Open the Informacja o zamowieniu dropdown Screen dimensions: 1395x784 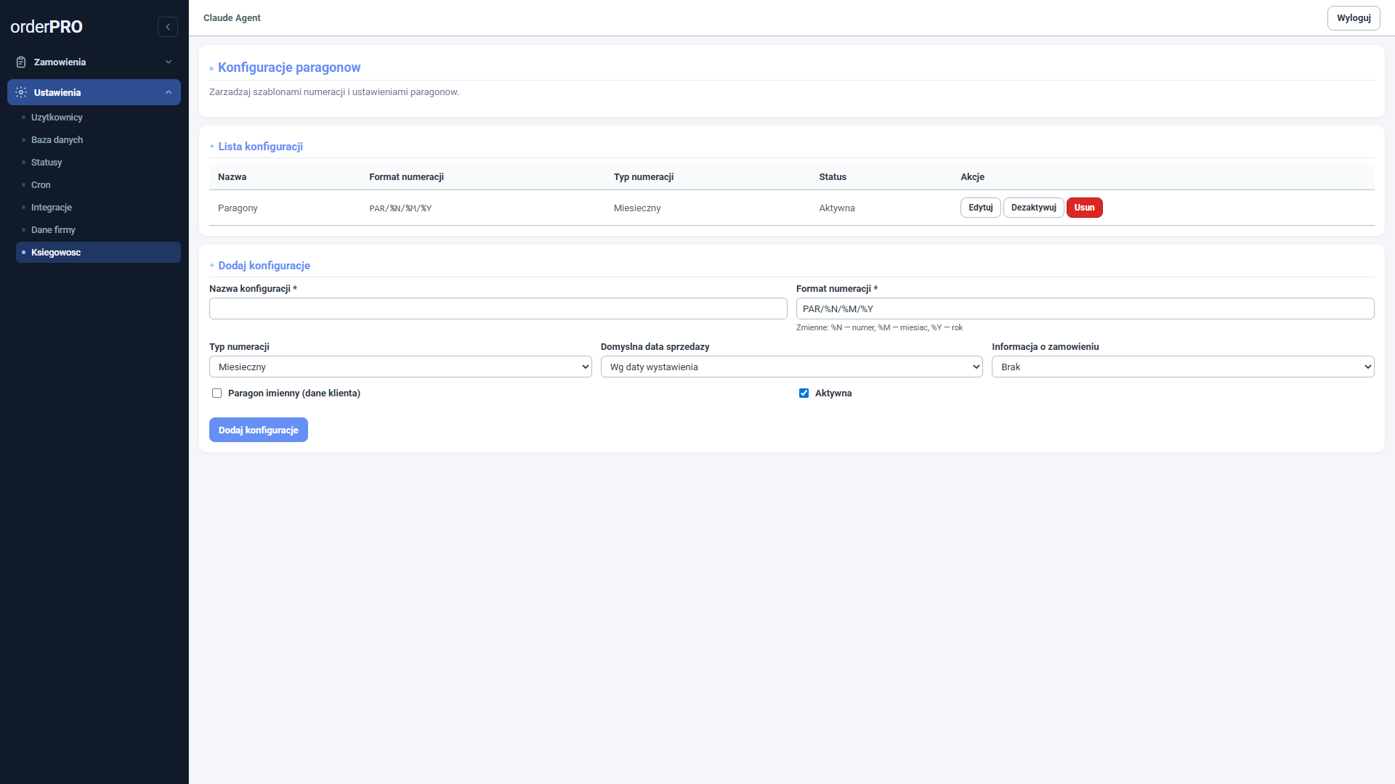click(1182, 367)
